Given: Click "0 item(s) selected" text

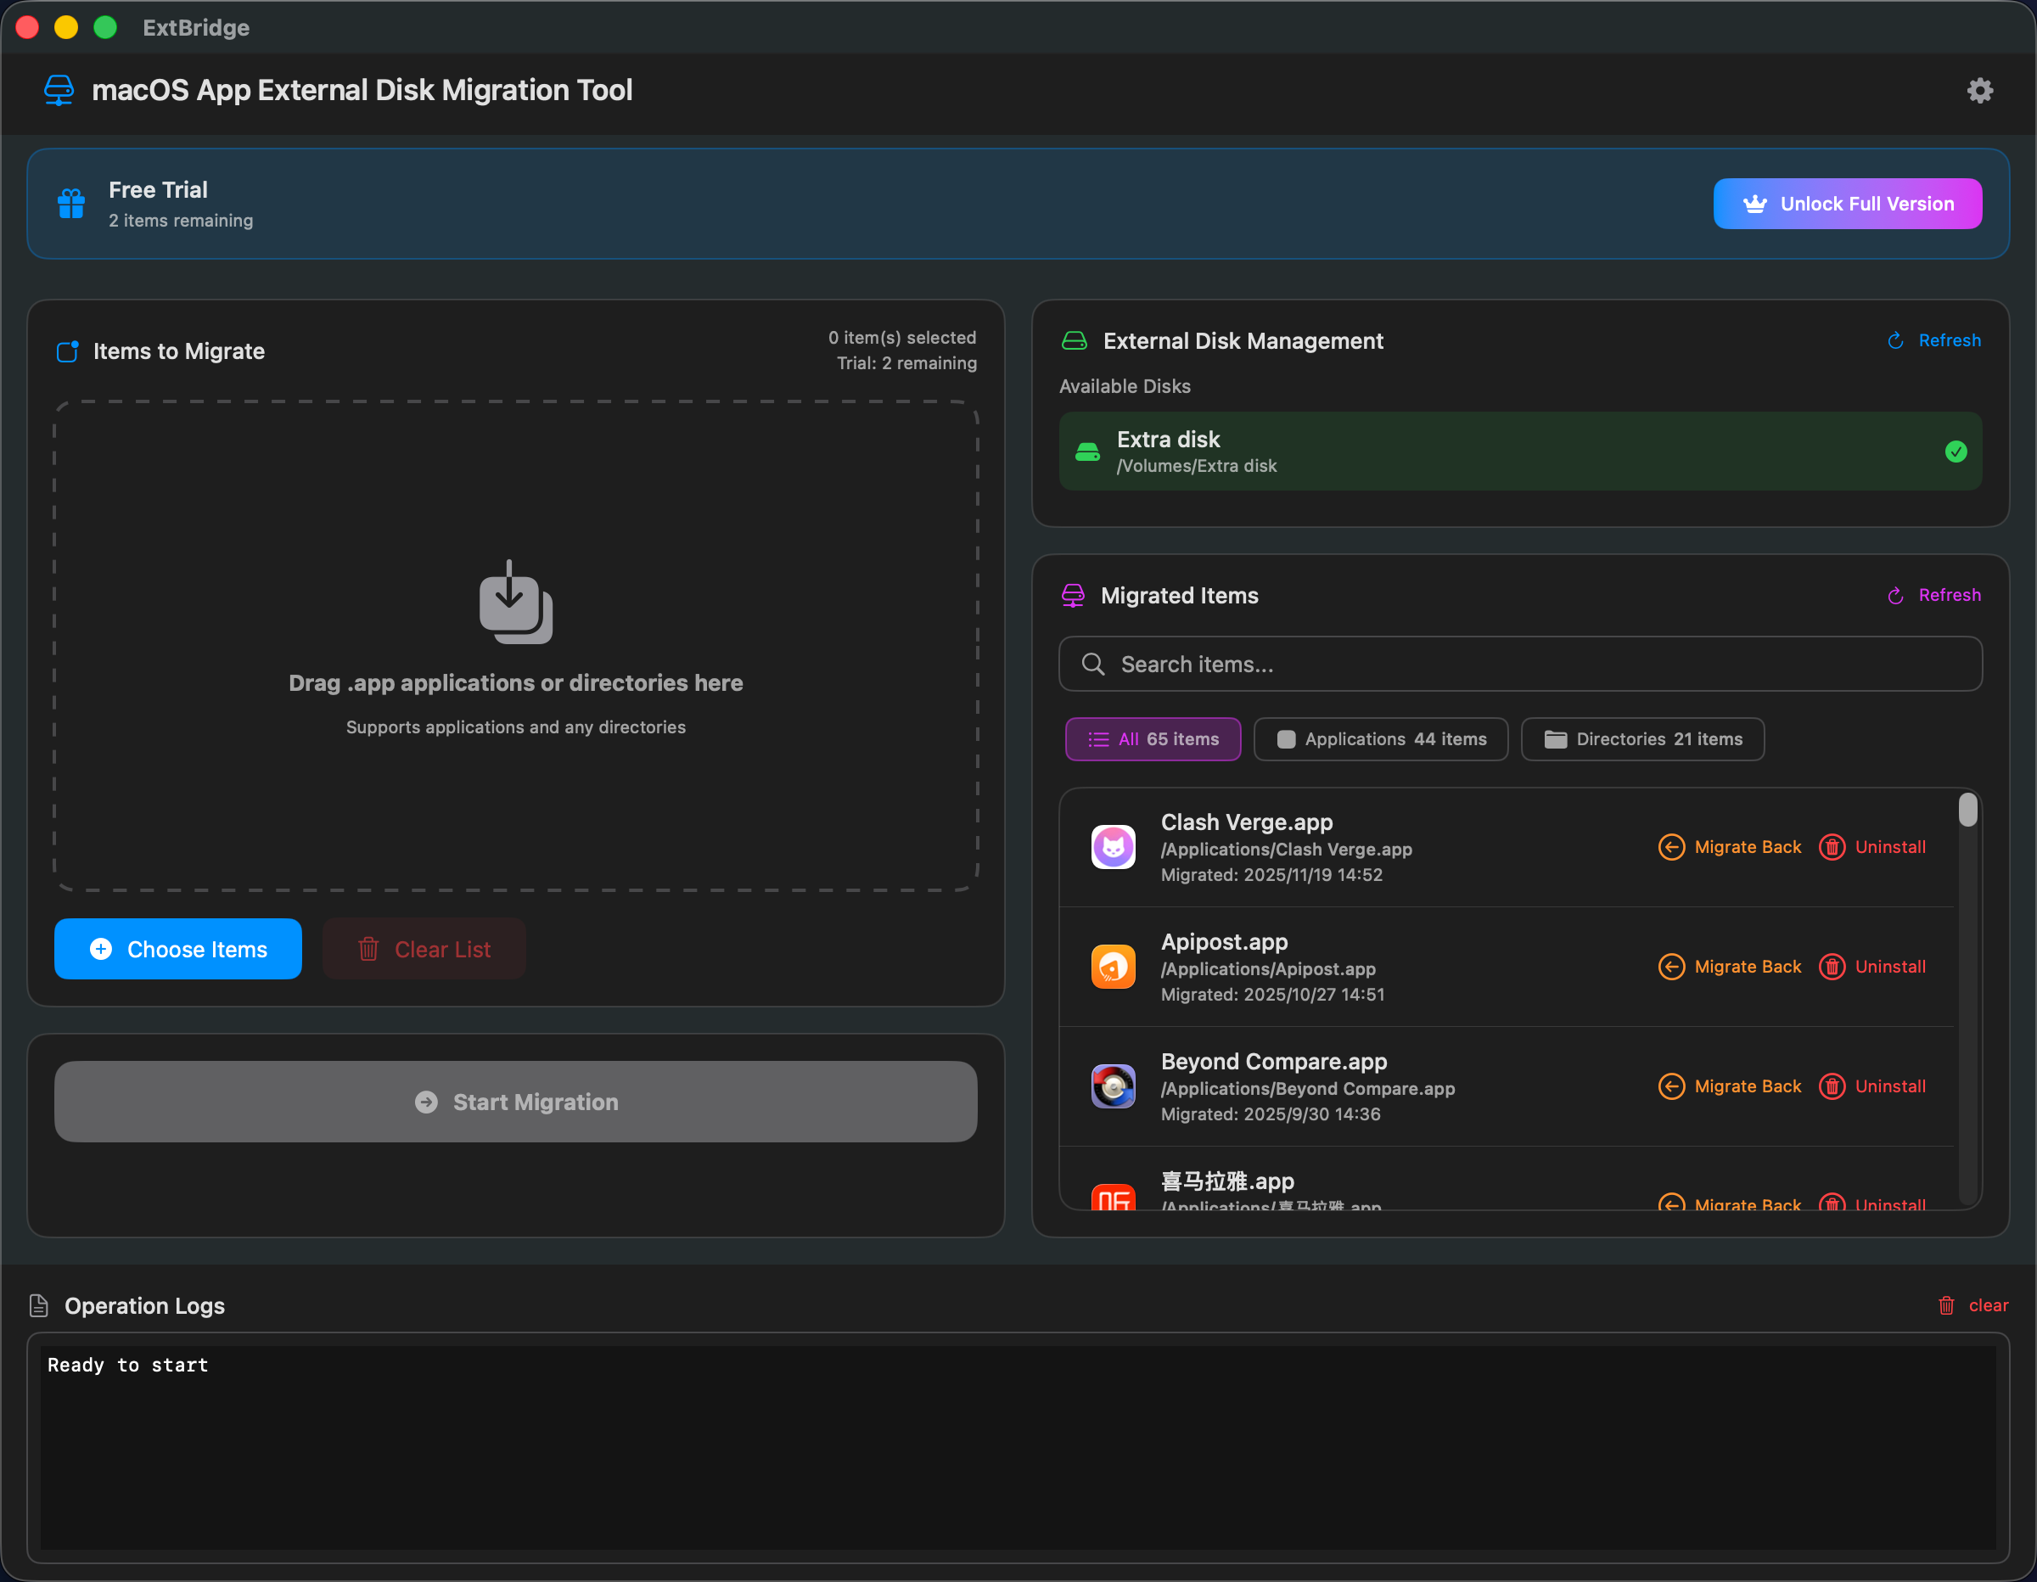Looking at the screenshot, I should [902, 338].
